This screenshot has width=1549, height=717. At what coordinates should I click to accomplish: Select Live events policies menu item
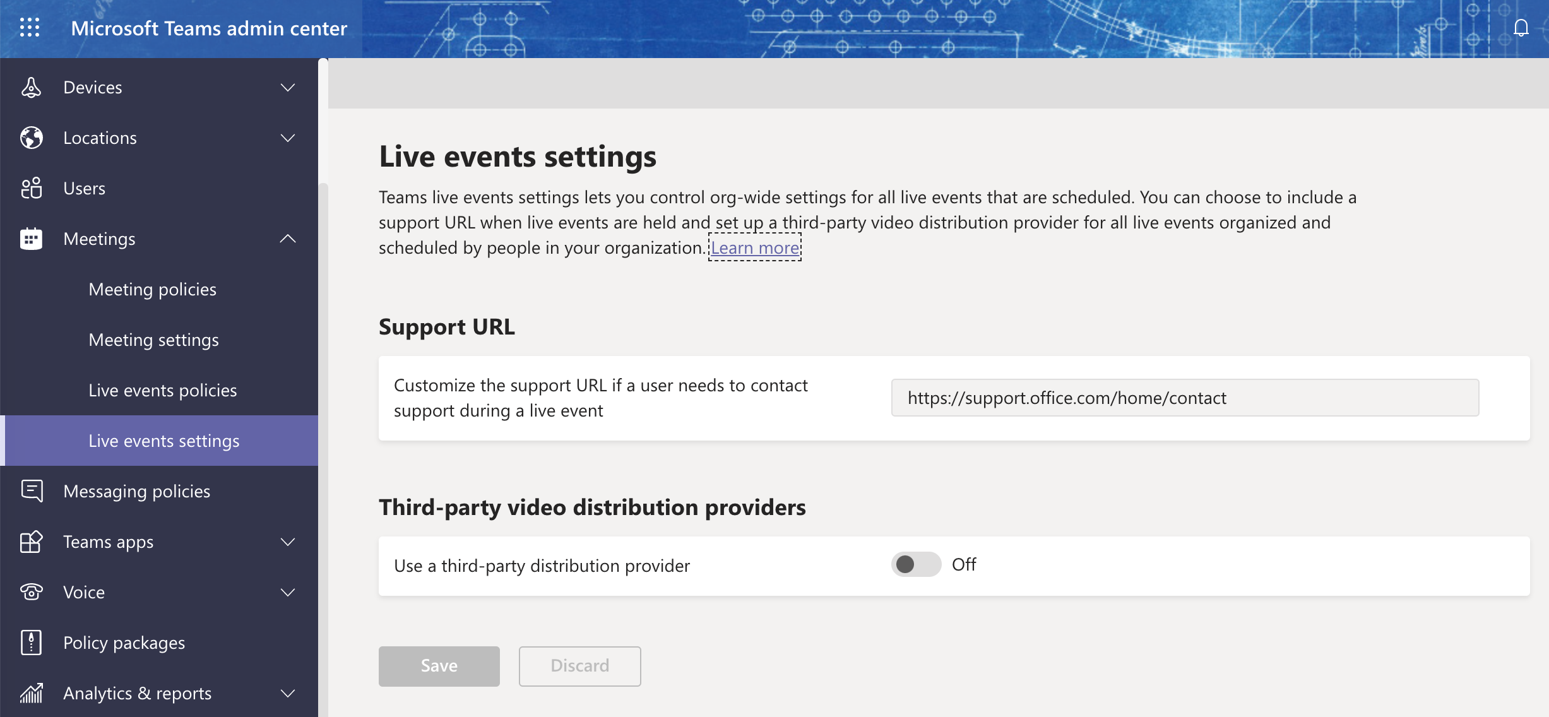(x=162, y=389)
